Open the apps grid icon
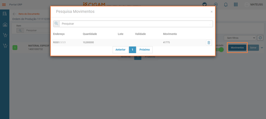The image size is (266, 119). tap(236, 5)
